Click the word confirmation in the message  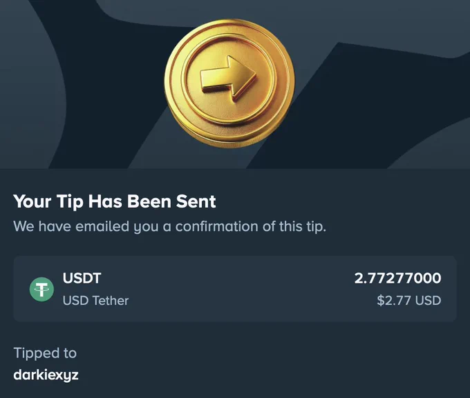pyautogui.click(x=217, y=226)
